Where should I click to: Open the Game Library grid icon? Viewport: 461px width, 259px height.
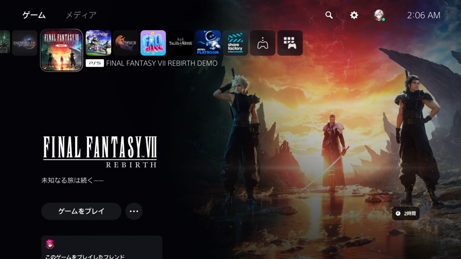tap(290, 43)
